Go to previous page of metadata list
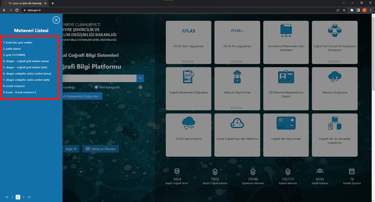Viewport: 375px width, 202px height. point(12,197)
